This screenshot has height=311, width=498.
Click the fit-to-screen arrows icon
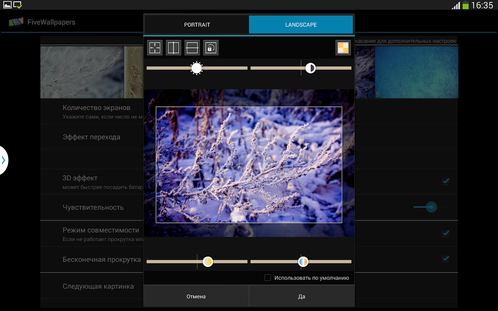click(155, 48)
